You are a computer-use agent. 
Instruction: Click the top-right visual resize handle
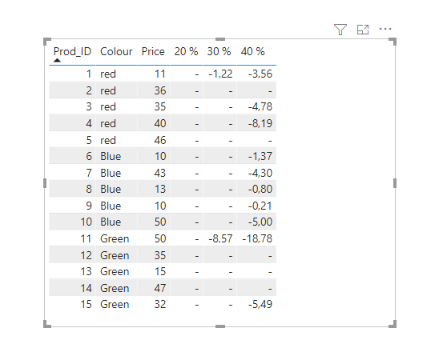[x=393, y=42]
